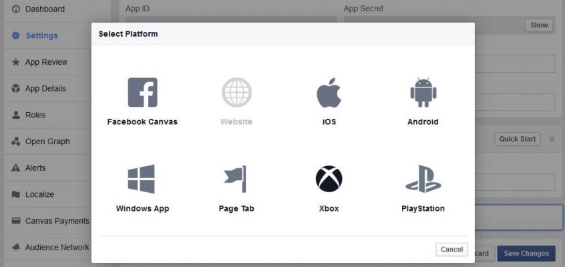
Task: Click the App Details cube icon
Action: point(16,89)
